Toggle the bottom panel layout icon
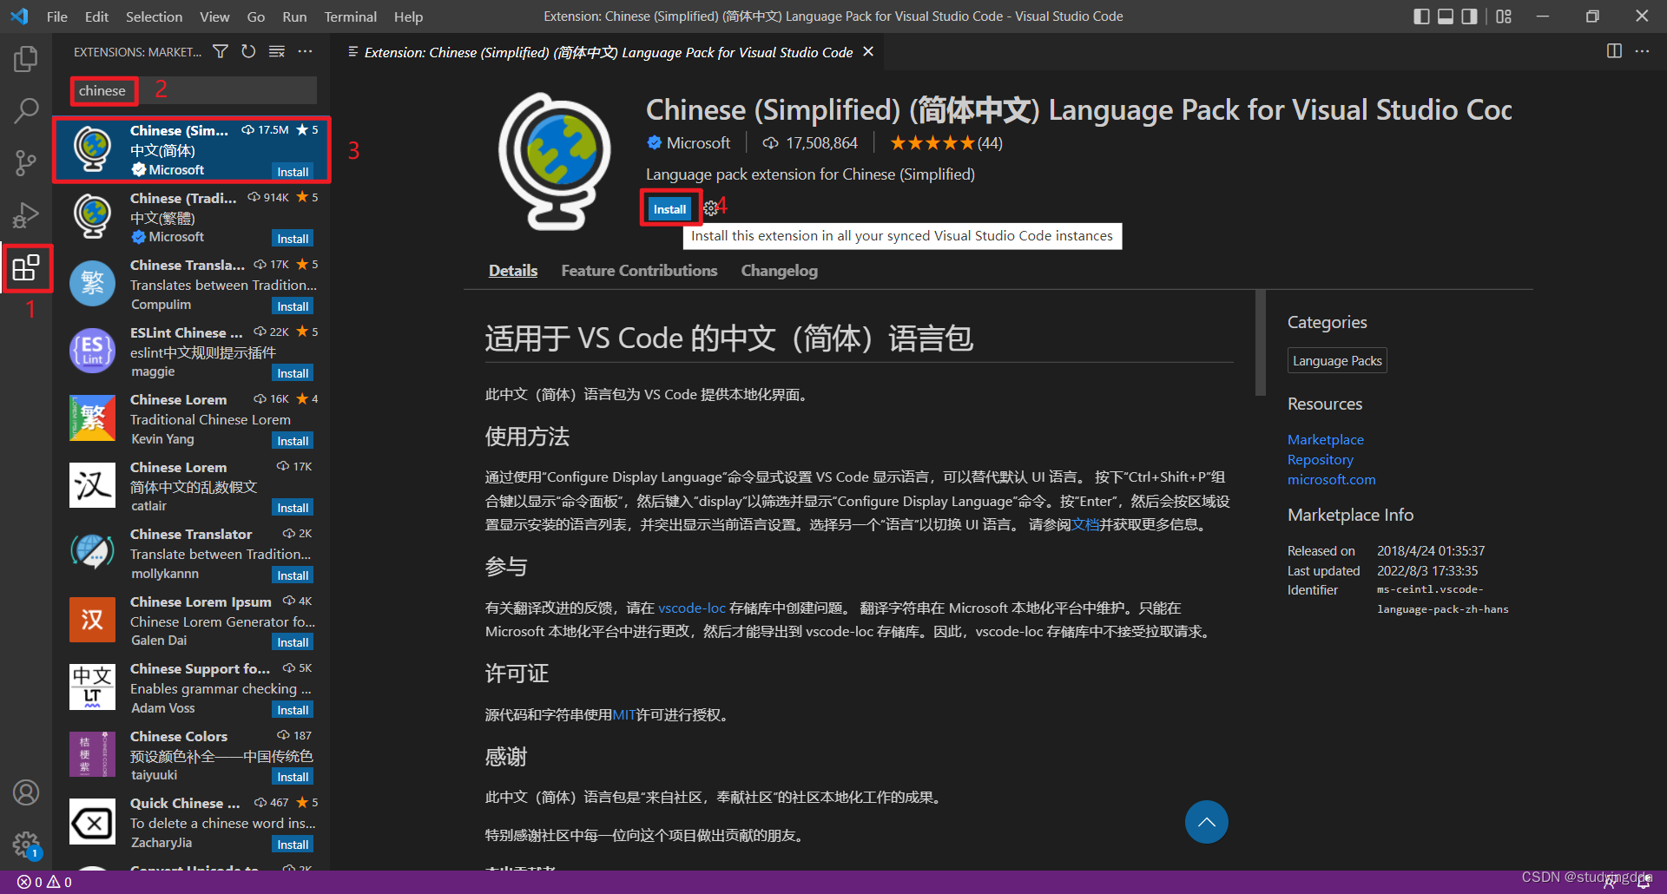Viewport: 1667px width, 894px height. tap(1446, 16)
